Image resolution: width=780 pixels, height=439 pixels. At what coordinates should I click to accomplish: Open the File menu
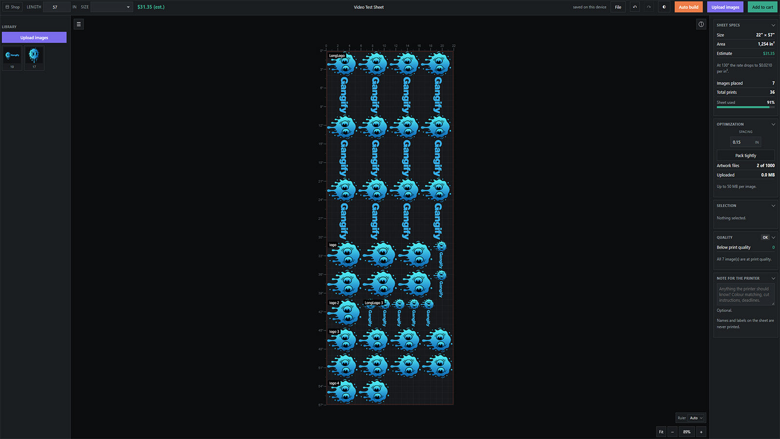618,7
